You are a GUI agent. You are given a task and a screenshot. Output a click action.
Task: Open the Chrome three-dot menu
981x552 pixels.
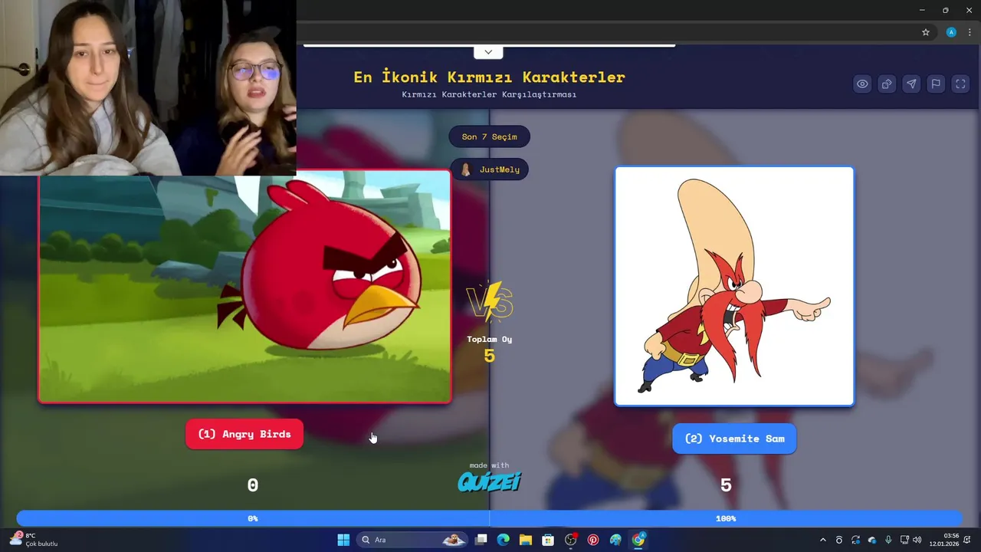coord(970,32)
